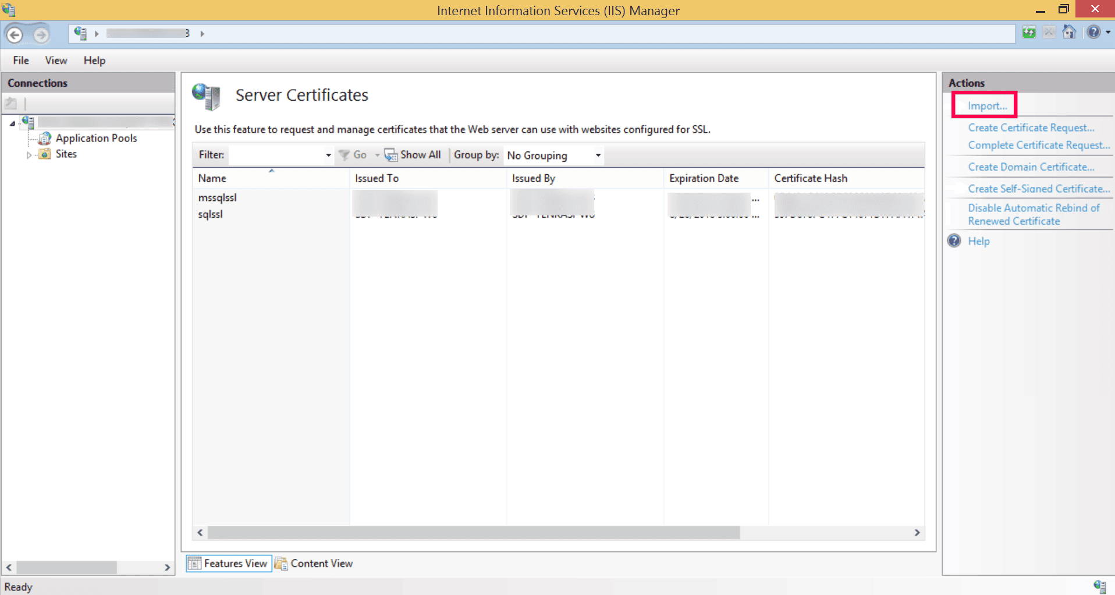Collapse the server node in Connections

(x=12, y=123)
